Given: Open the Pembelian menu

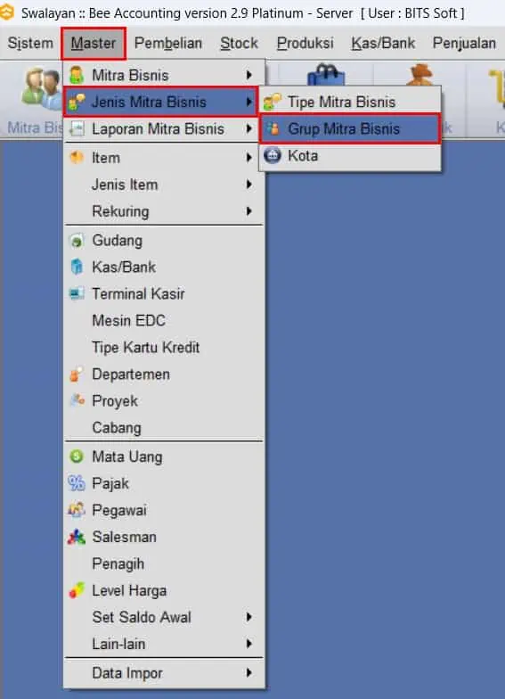Looking at the screenshot, I should click(x=168, y=43).
